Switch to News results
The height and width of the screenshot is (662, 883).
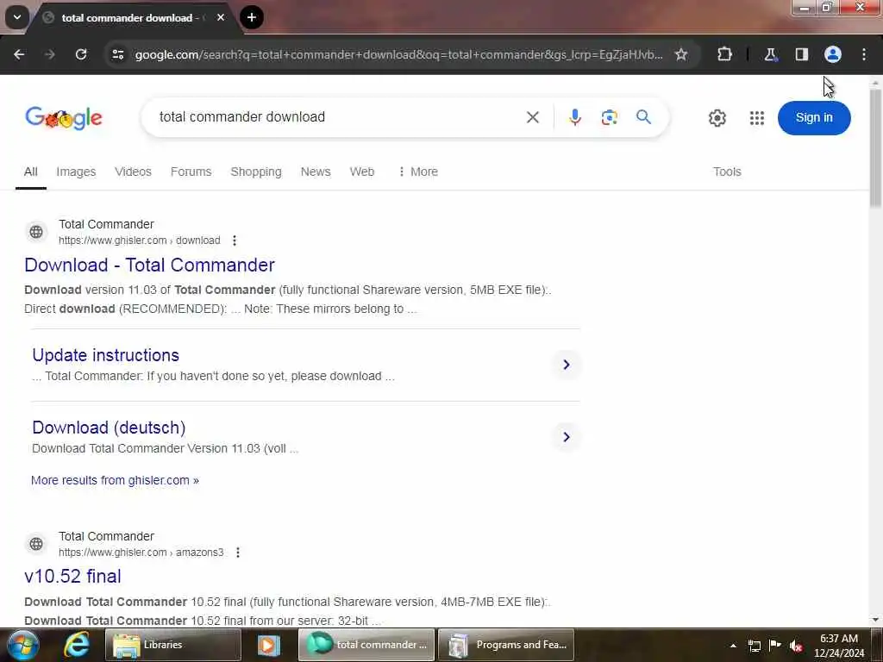[316, 172]
